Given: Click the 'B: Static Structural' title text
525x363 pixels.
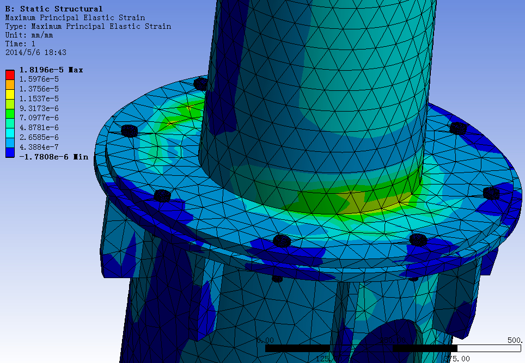Looking at the screenshot, I should coord(54,9).
